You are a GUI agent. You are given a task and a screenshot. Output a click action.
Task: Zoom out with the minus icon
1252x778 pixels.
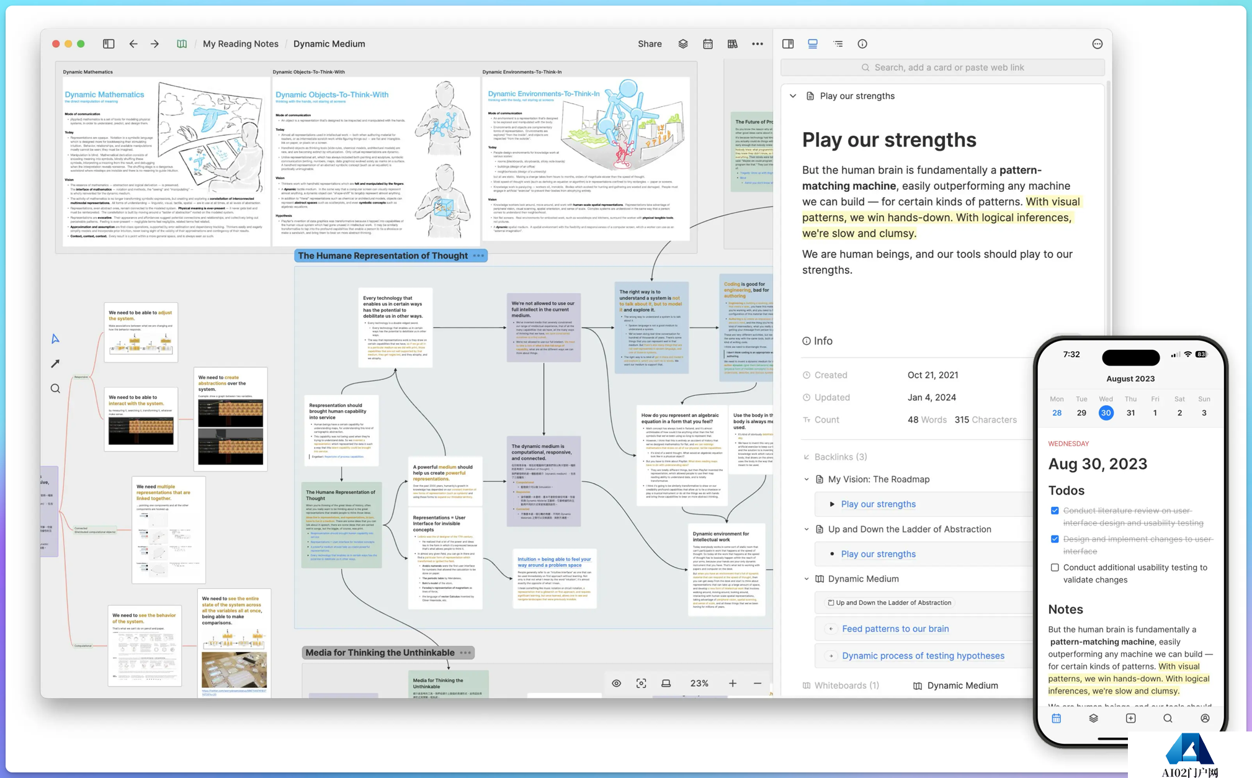[758, 683]
